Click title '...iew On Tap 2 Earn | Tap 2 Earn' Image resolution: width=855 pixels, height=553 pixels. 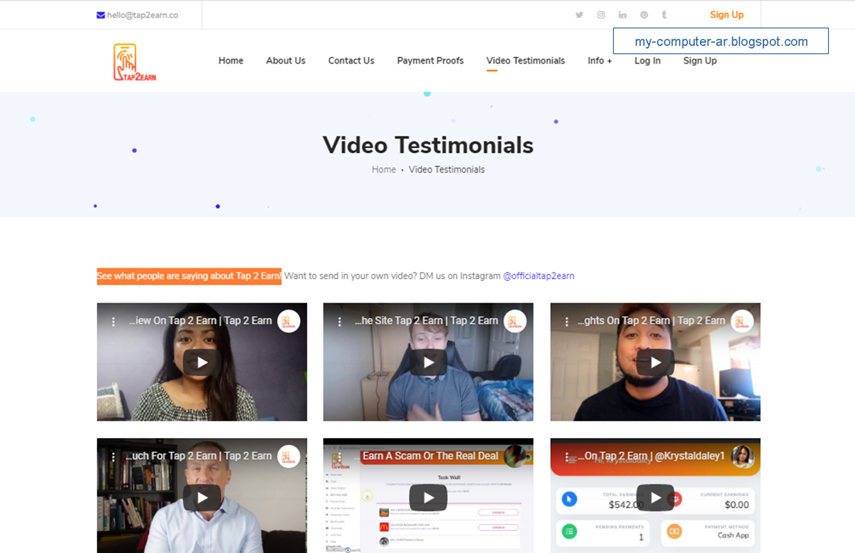[200, 321]
